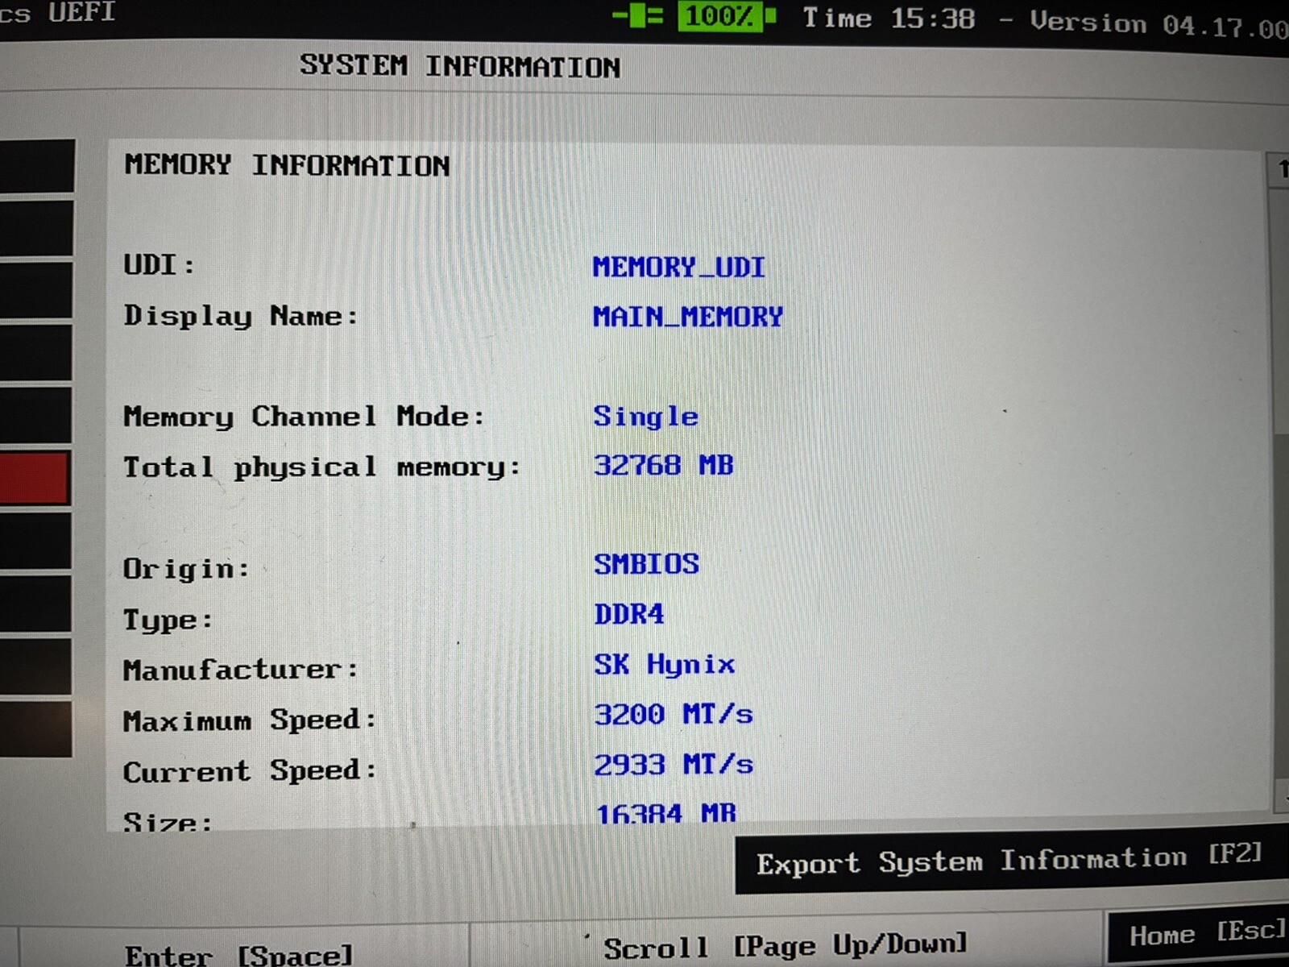Click the 2933 MT/s current speed value
The height and width of the screenshot is (967, 1289).
pos(674,764)
